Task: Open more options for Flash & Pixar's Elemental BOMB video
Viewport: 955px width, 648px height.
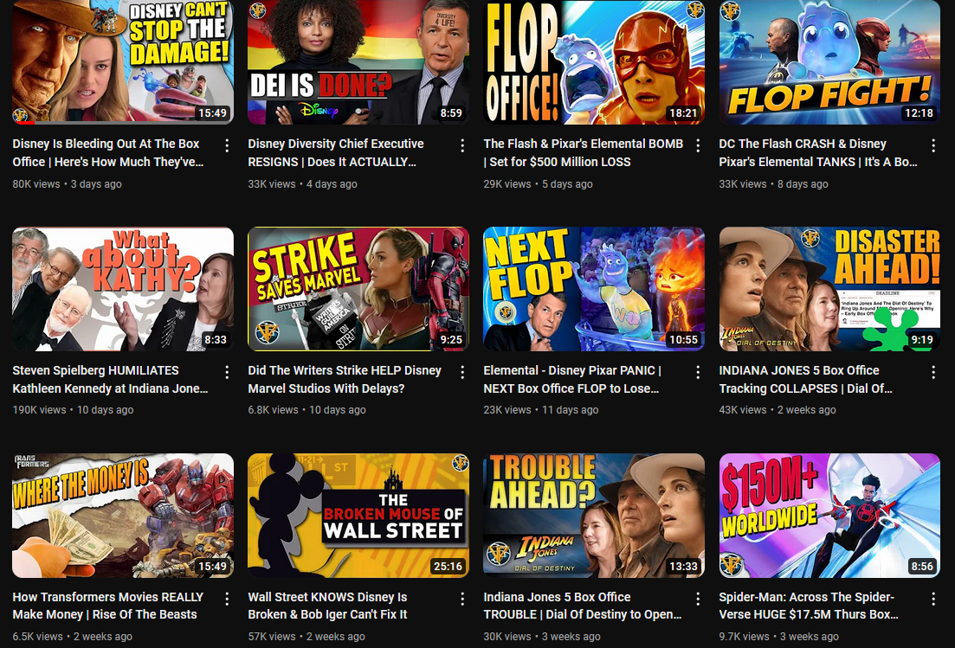Action: pyautogui.click(x=698, y=145)
